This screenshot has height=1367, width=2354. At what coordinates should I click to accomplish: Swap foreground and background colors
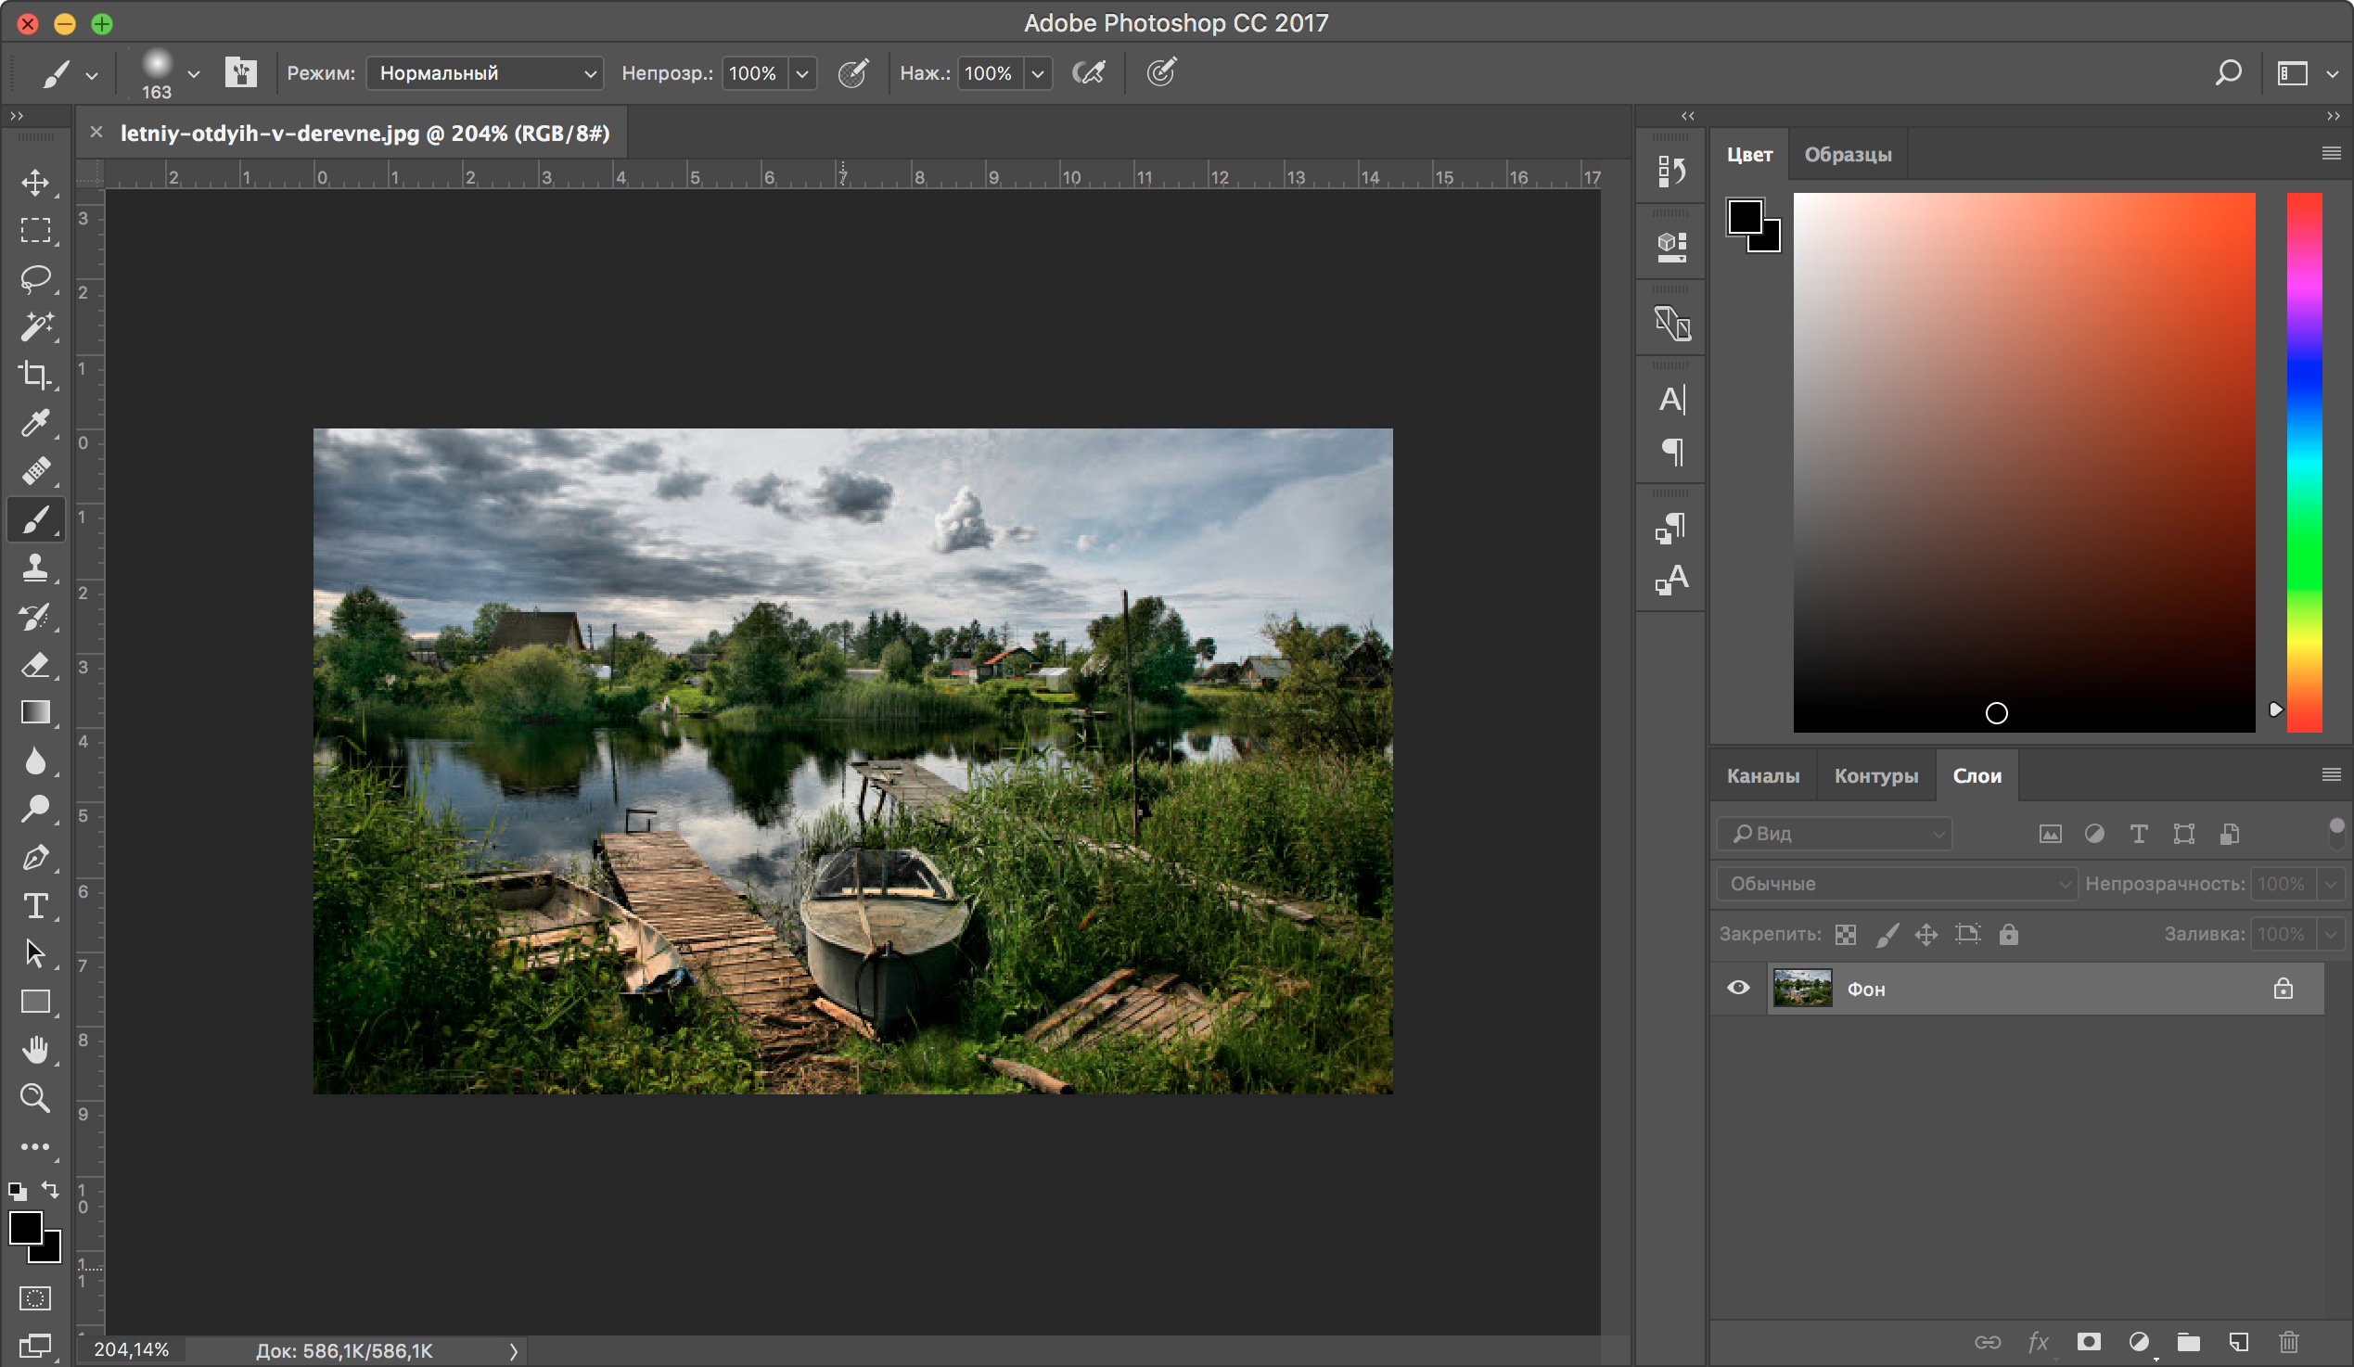[50, 1190]
